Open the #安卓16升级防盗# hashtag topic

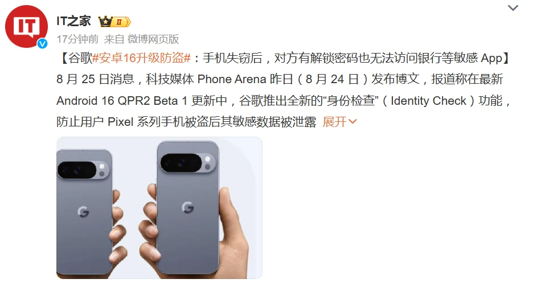click(141, 58)
